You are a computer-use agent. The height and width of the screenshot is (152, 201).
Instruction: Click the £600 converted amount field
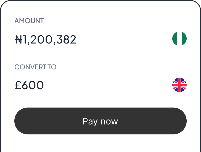[29, 85]
